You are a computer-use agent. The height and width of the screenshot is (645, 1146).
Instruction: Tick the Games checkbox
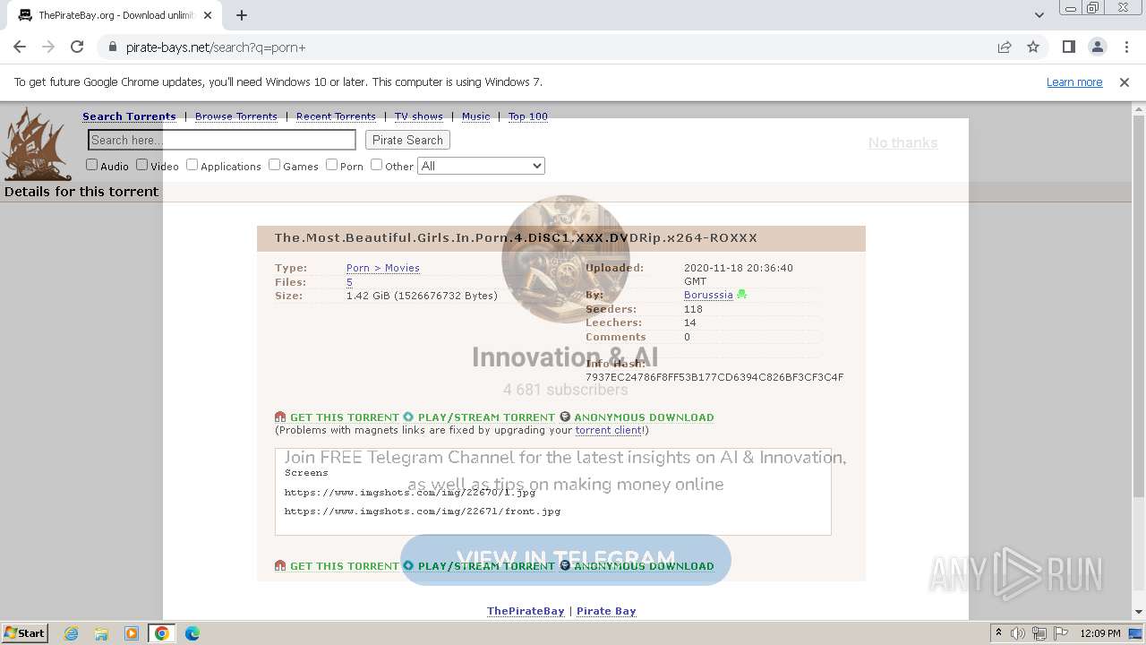click(274, 165)
